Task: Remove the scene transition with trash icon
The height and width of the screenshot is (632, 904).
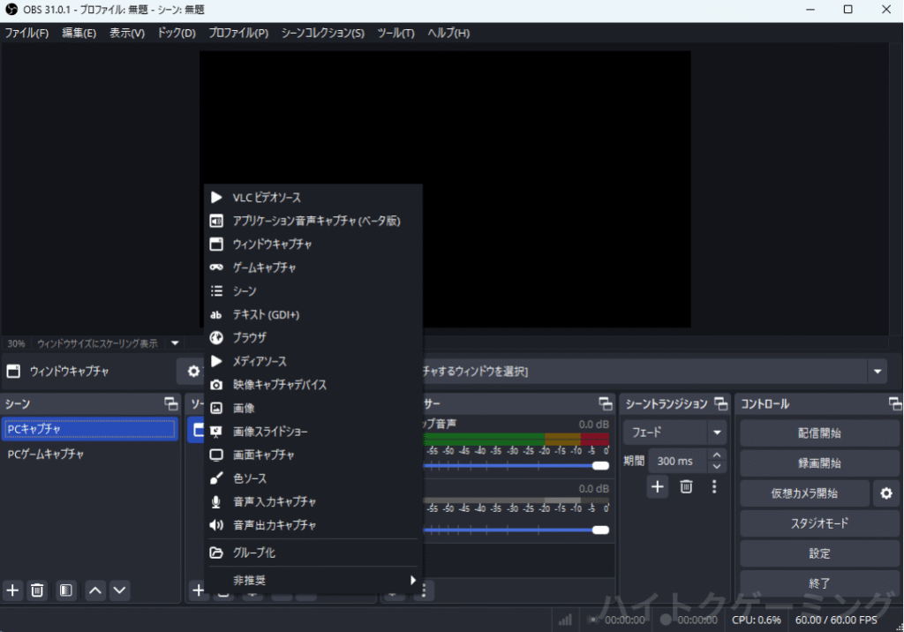Action: click(x=686, y=487)
